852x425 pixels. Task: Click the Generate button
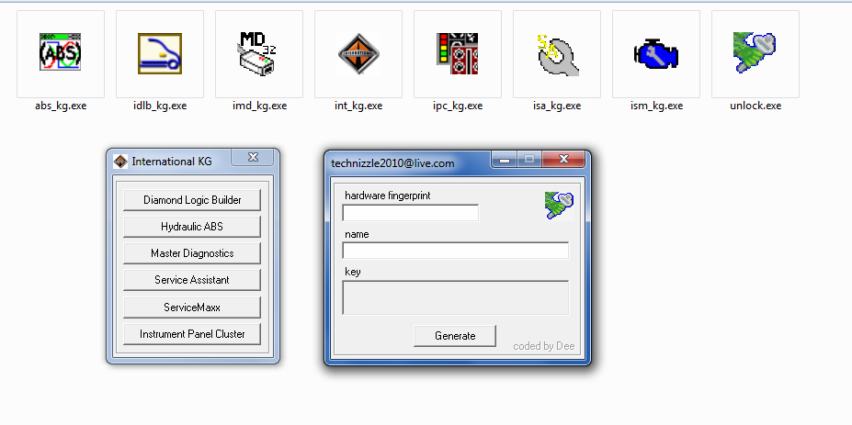tap(455, 335)
